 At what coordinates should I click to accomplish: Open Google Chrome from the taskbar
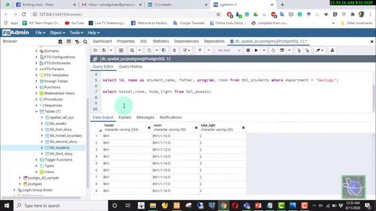[x=223, y=206]
